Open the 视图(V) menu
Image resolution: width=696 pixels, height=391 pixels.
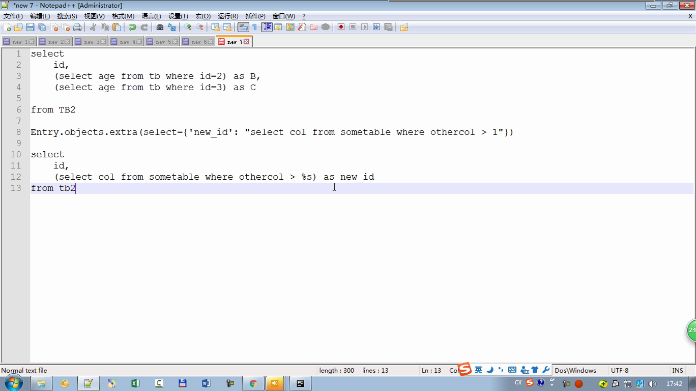(94, 16)
